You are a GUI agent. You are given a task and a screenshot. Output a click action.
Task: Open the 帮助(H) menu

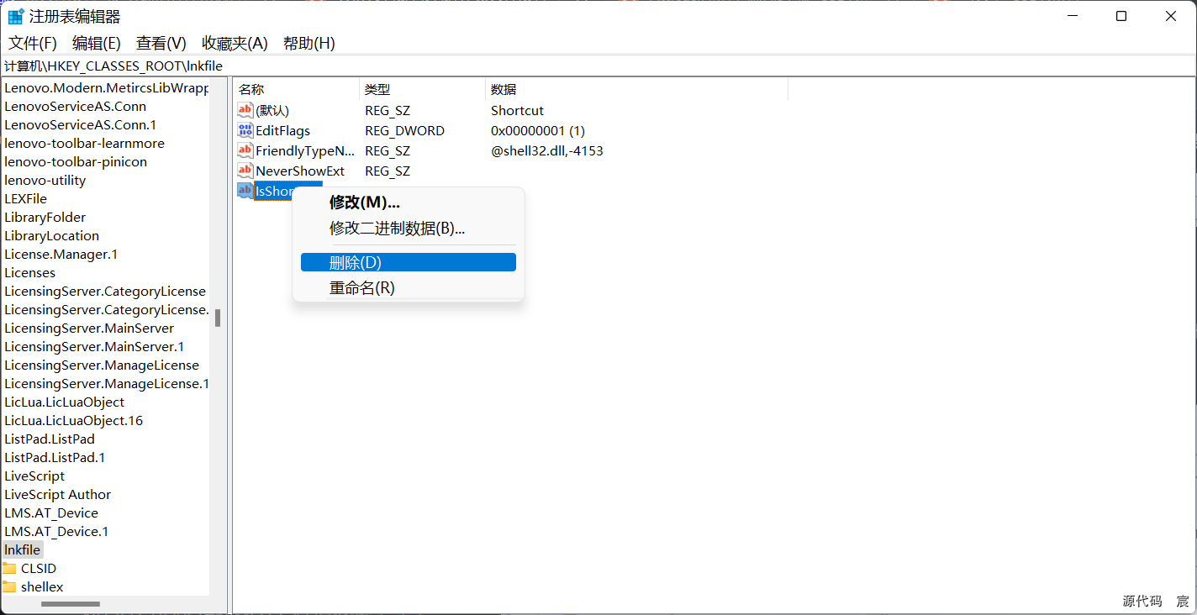(x=309, y=43)
